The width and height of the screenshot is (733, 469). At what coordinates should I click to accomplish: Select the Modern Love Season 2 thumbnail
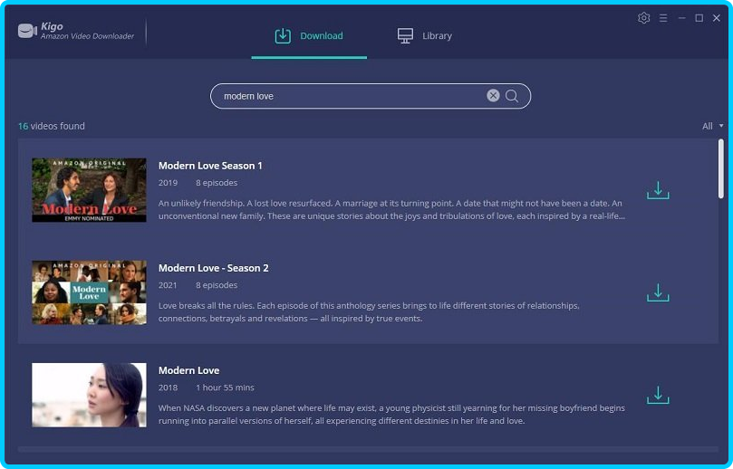[89, 292]
